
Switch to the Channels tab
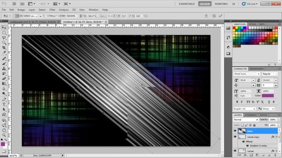(251, 115)
